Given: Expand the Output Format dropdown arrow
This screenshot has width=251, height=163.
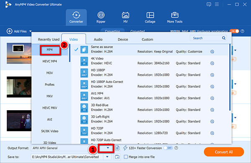Looking at the screenshot, I should (108, 148).
